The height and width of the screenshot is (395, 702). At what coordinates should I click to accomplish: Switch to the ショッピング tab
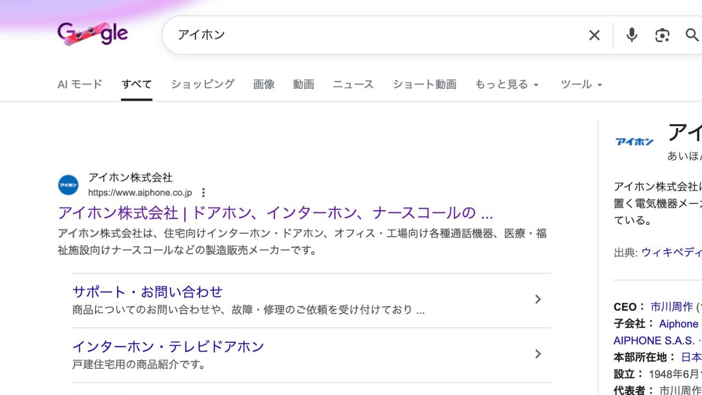click(x=202, y=84)
